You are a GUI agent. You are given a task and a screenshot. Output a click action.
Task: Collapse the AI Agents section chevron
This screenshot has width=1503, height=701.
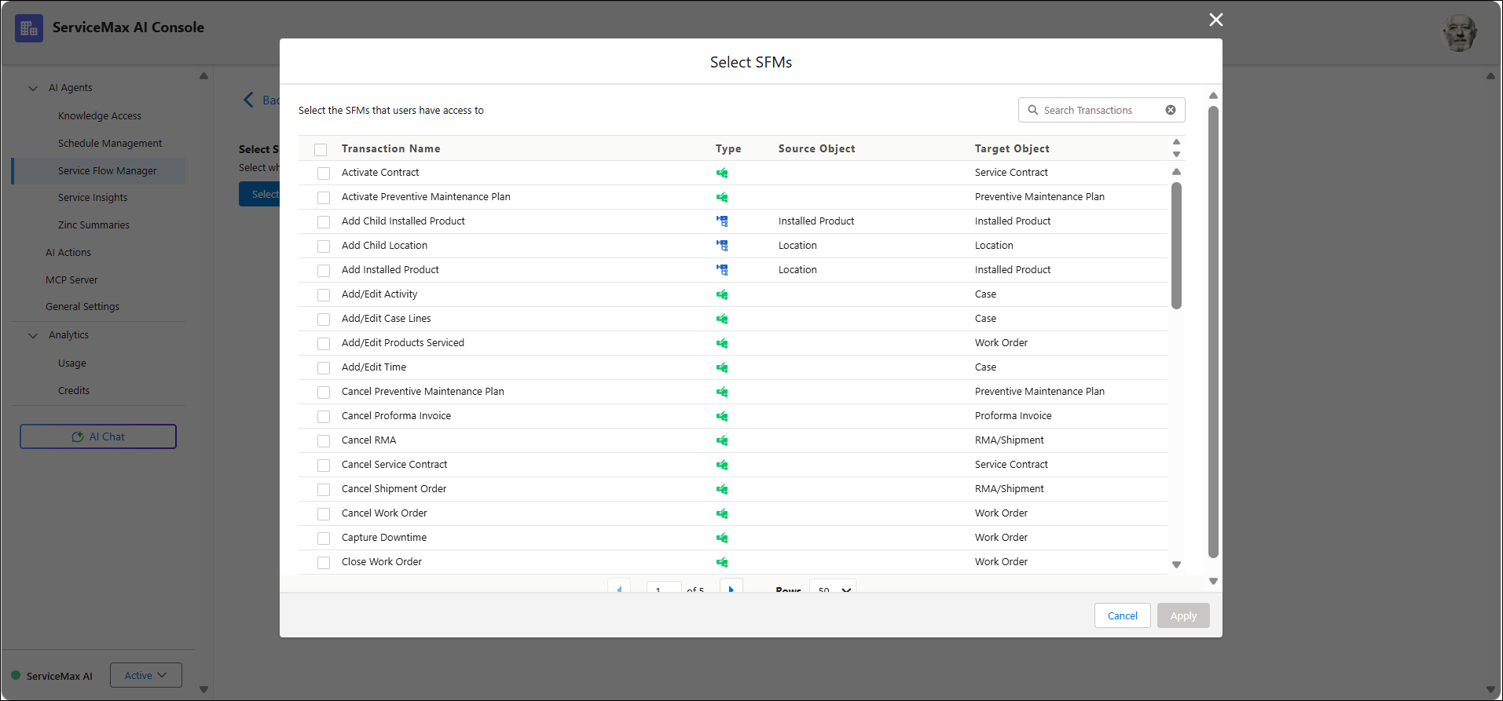pos(33,88)
